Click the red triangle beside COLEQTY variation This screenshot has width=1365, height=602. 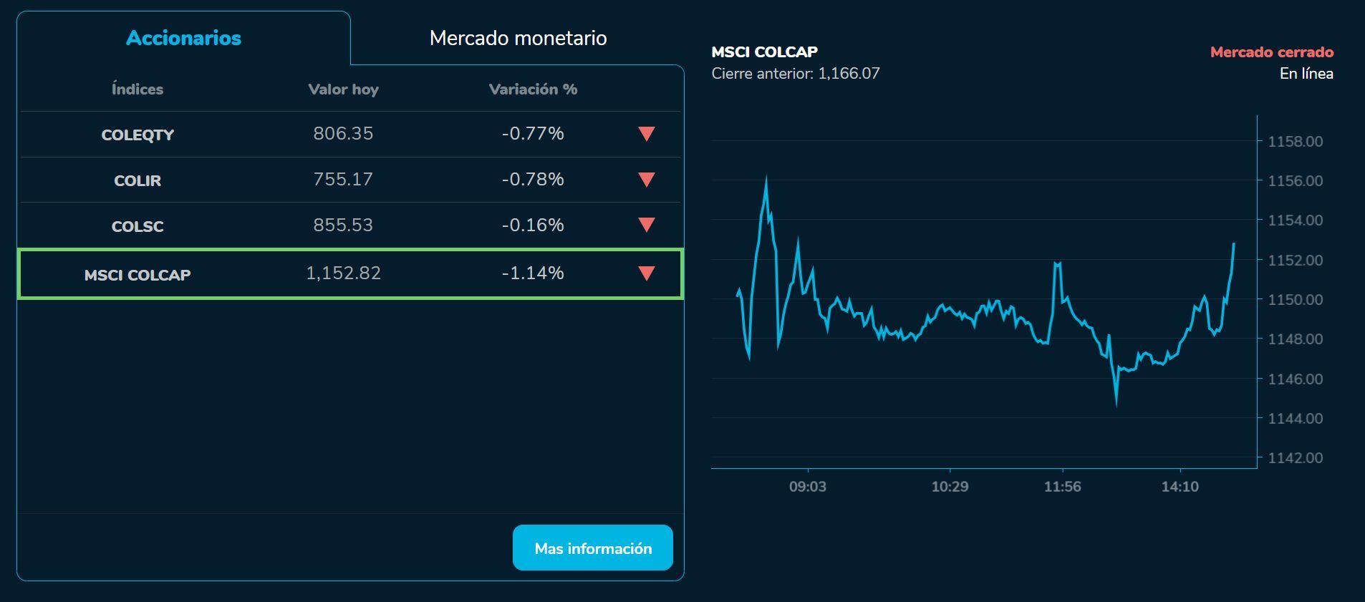pyautogui.click(x=645, y=134)
